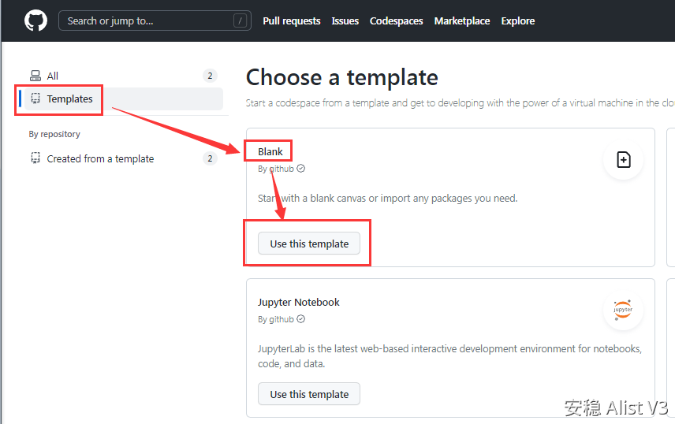Screen dimensions: 675x424
Task: Open Explore in top navigation
Action: pos(517,21)
